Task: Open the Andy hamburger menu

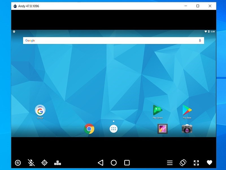Action: pos(169,163)
